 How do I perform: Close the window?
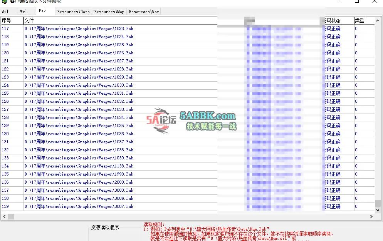374,1
